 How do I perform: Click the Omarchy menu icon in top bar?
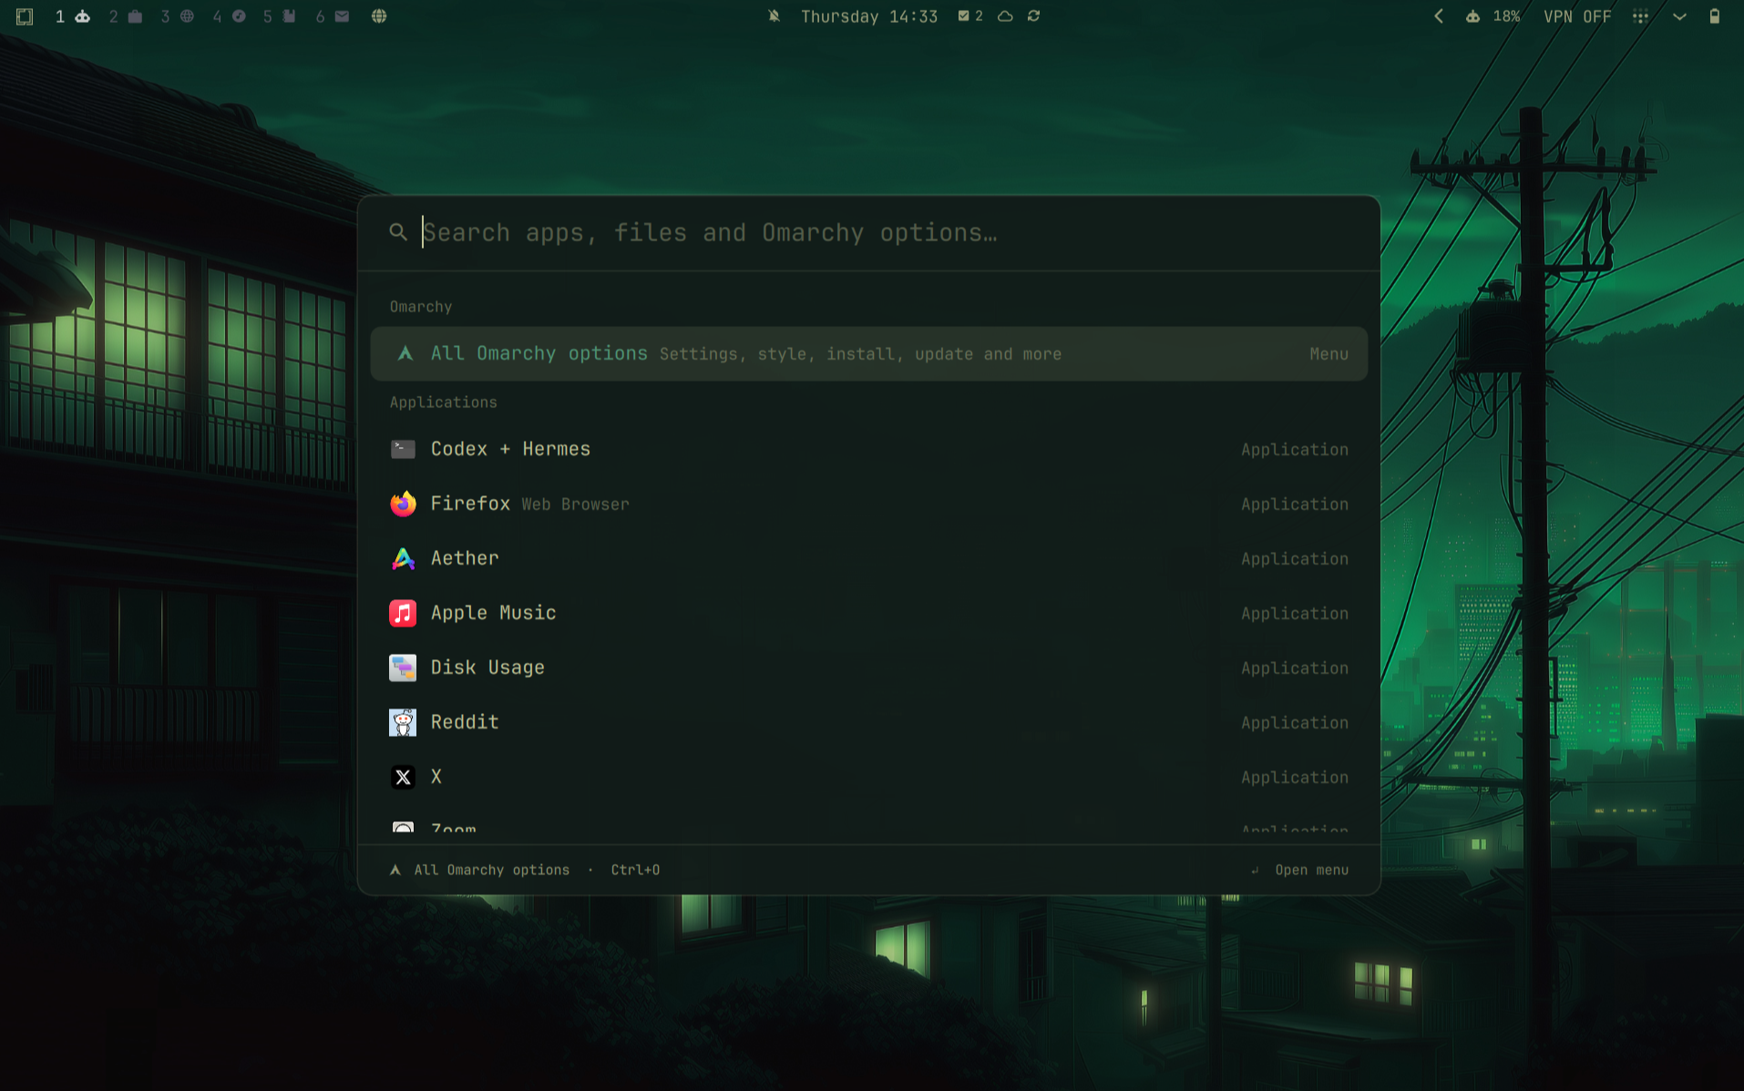(25, 16)
